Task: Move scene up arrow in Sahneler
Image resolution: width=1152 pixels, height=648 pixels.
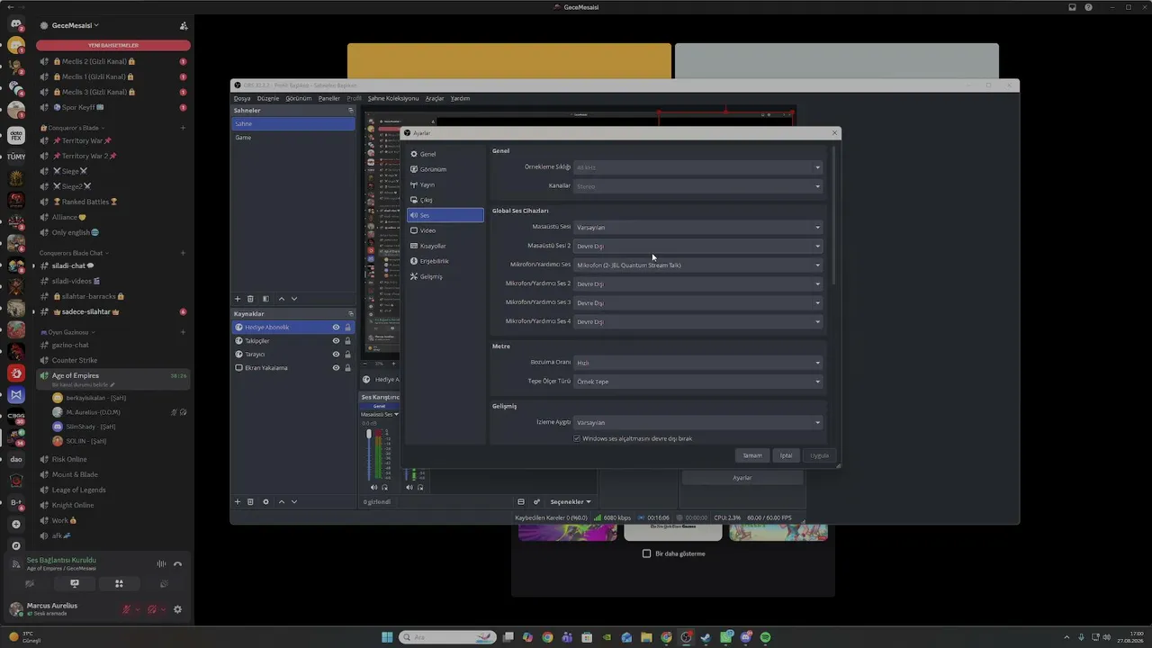Action: coord(282,299)
